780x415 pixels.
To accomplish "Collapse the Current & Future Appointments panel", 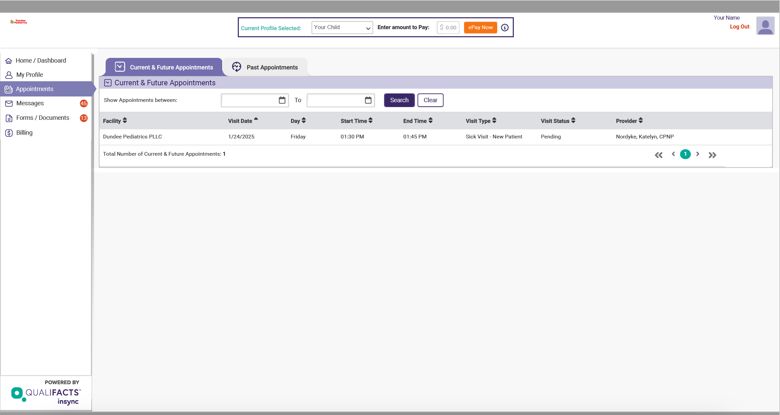I will (x=108, y=83).
